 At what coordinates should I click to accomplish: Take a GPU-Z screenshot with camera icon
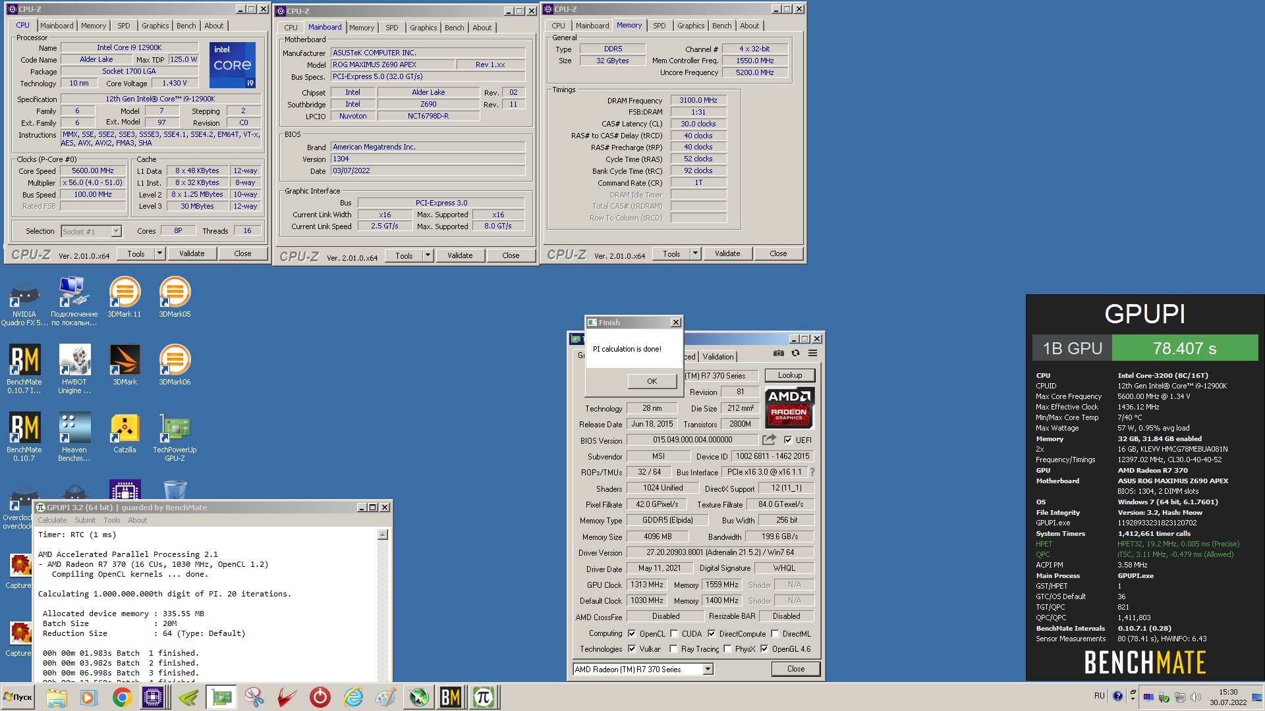(779, 354)
